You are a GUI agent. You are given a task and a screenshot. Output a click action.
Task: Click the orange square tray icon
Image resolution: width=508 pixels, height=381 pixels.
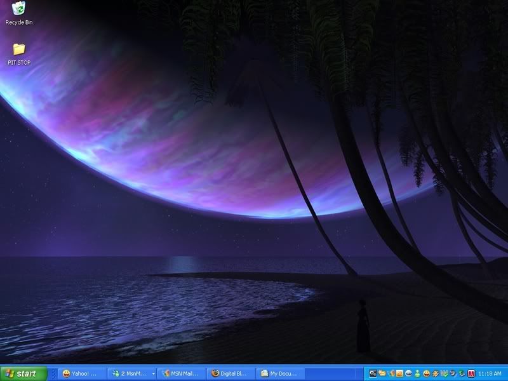pos(400,373)
